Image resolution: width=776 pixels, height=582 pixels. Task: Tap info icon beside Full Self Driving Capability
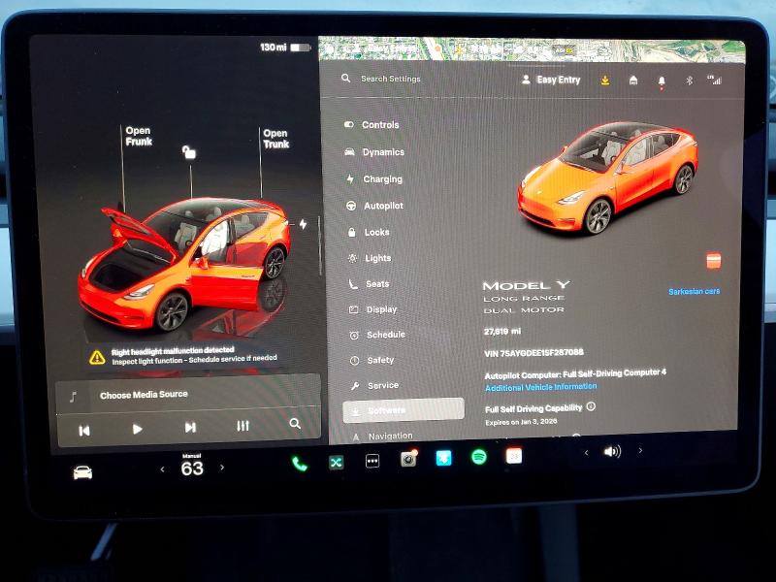pyautogui.click(x=591, y=406)
